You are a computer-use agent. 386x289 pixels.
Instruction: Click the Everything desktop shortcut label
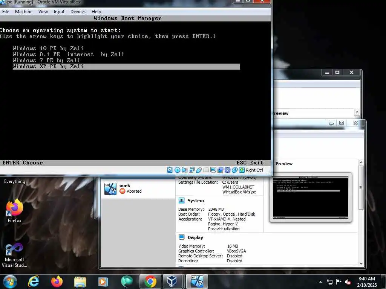pyautogui.click(x=15, y=181)
